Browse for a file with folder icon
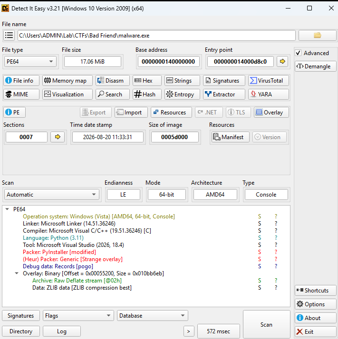This screenshot has height=339, width=338. [318, 35]
